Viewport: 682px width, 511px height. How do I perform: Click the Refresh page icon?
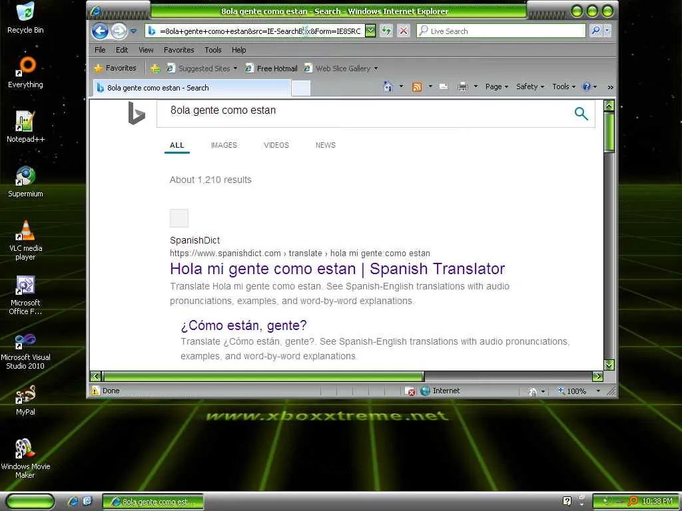[386, 31]
